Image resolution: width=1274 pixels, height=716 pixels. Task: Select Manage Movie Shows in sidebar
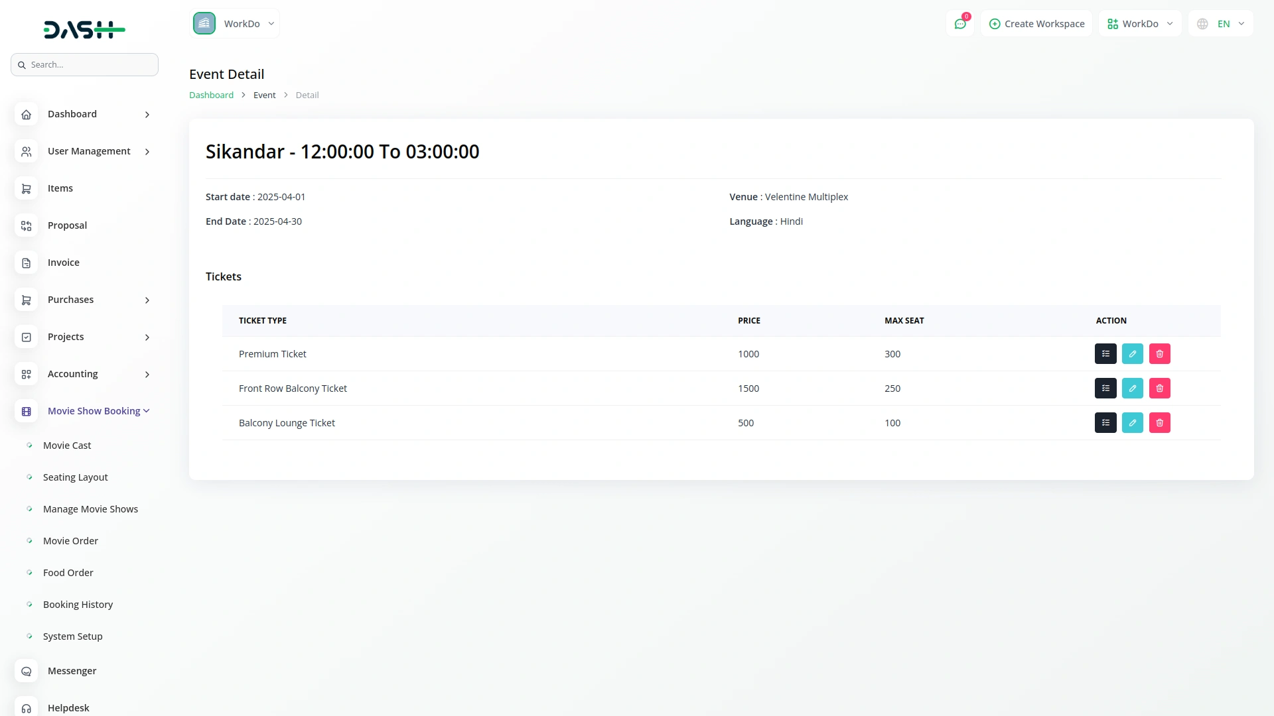[90, 508]
